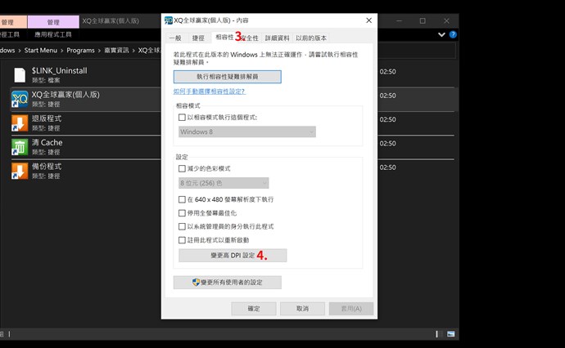The width and height of the screenshot is (565, 348).
Task: Expand the 嘉實資訊 breadcrumb chevron
Action: [133, 51]
